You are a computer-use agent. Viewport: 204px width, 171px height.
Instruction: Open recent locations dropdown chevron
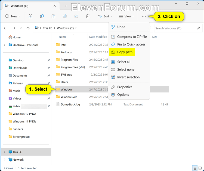tap(21, 28)
